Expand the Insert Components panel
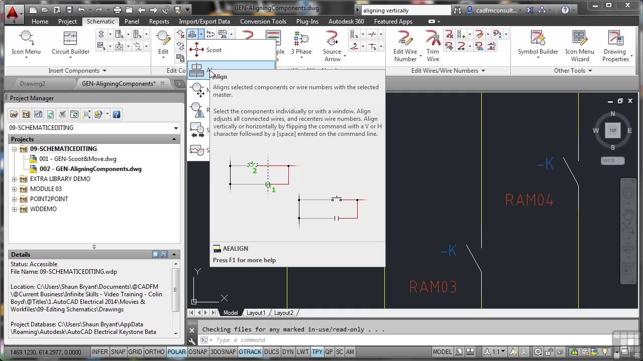Viewport: 643px width, 361px height. tap(104, 71)
